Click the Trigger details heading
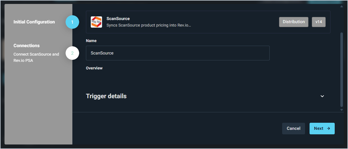The width and height of the screenshot is (348, 149). click(x=106, y=96)
